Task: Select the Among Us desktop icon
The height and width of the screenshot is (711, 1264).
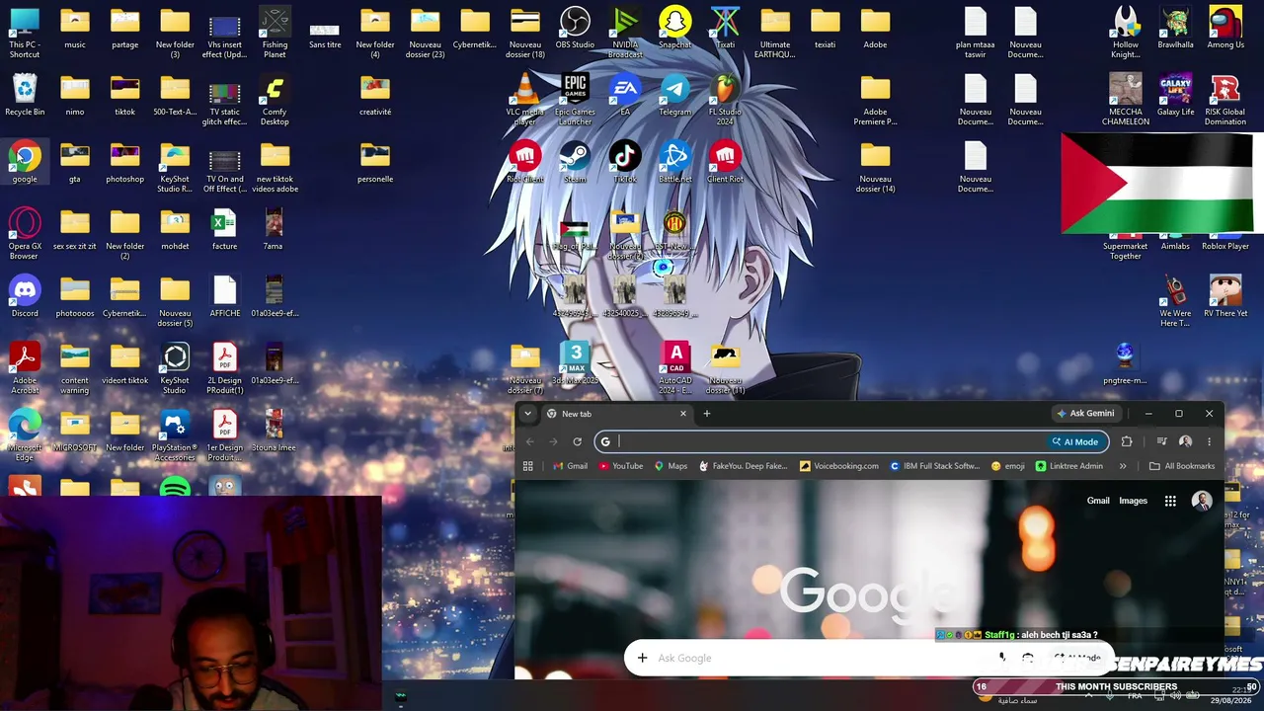Action: (1225, 29)
